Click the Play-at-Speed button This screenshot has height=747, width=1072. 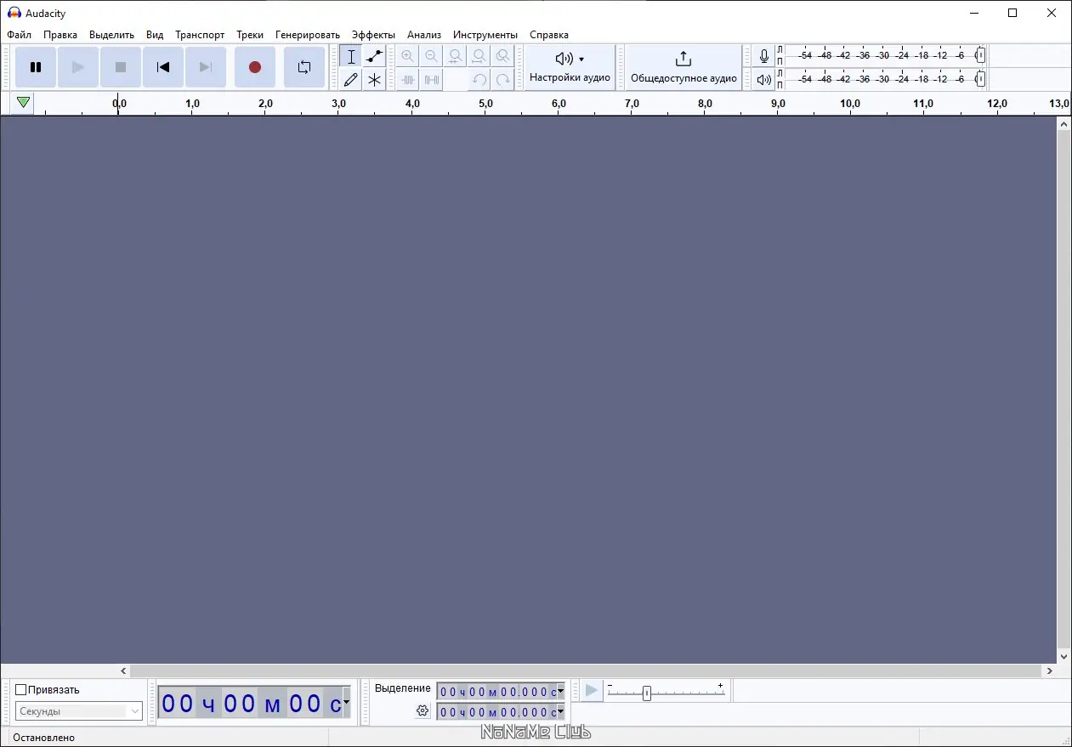pos(593,691)
